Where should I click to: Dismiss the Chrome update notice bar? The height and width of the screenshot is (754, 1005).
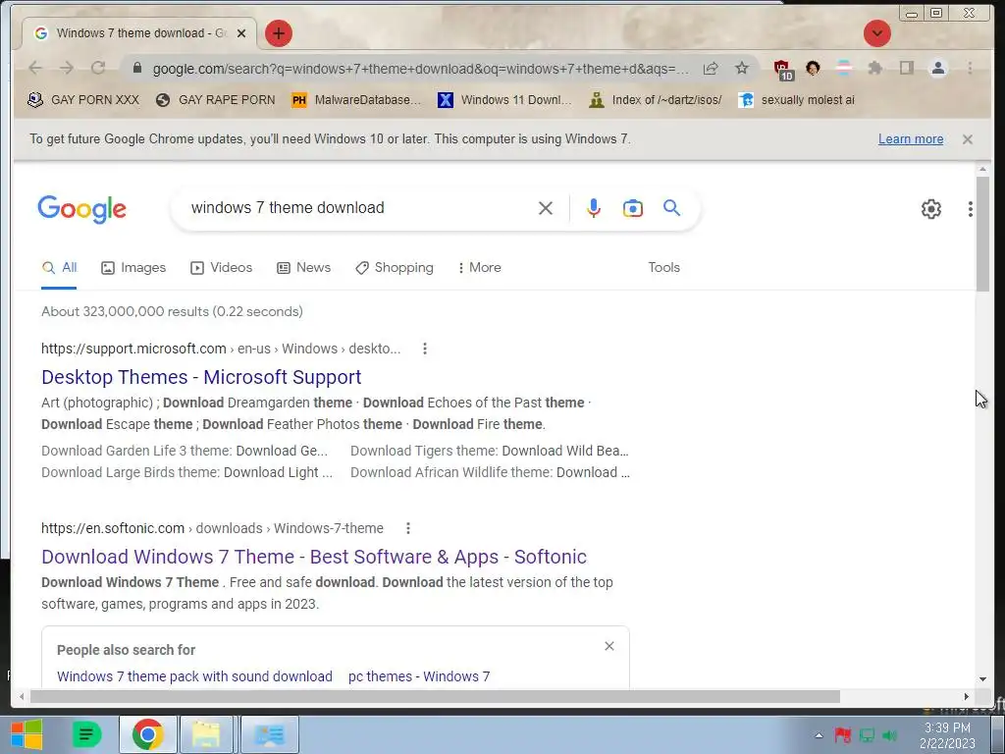coord(967,139)
